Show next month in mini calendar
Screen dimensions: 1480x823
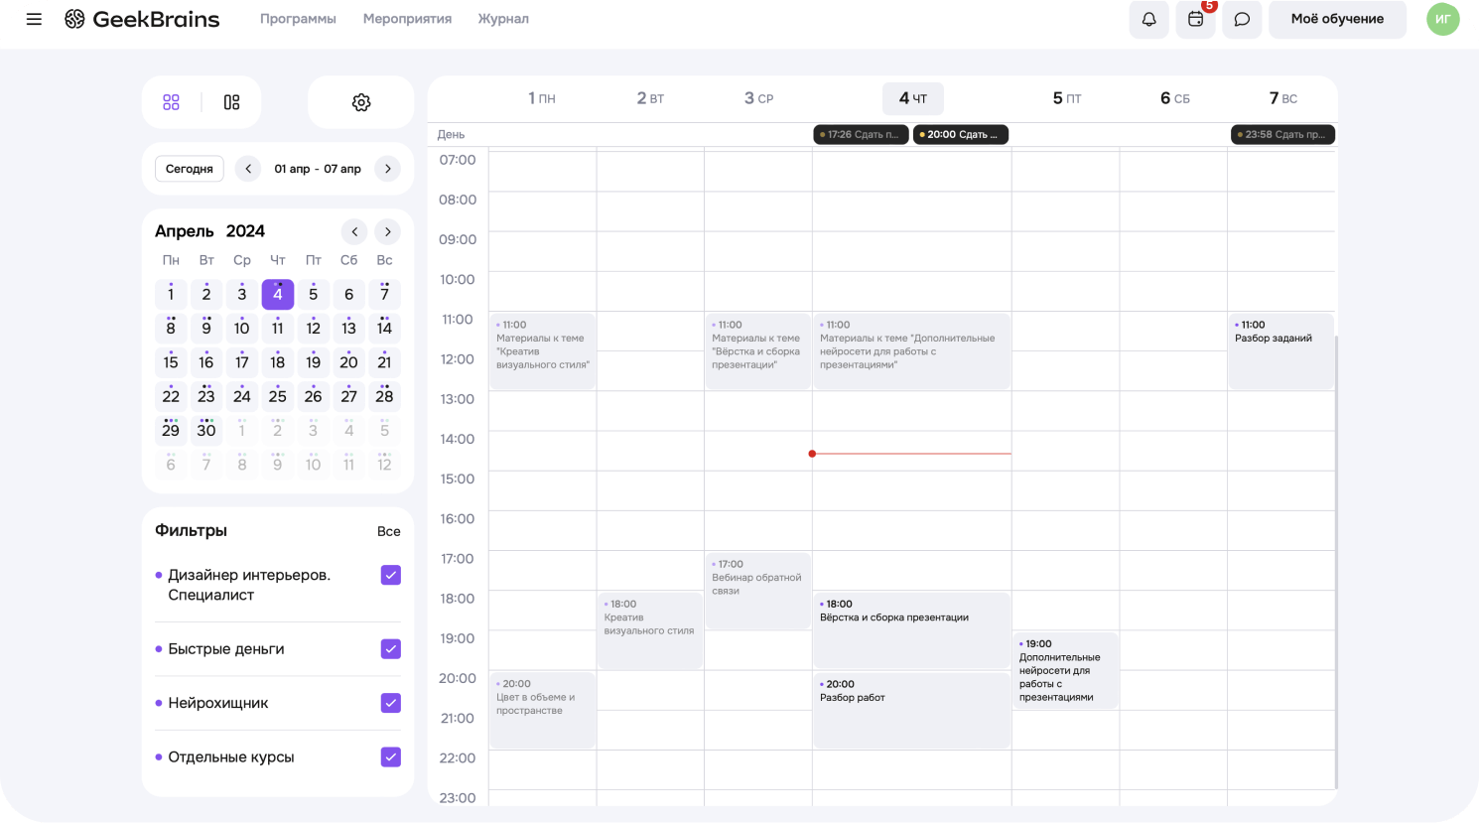388,231
